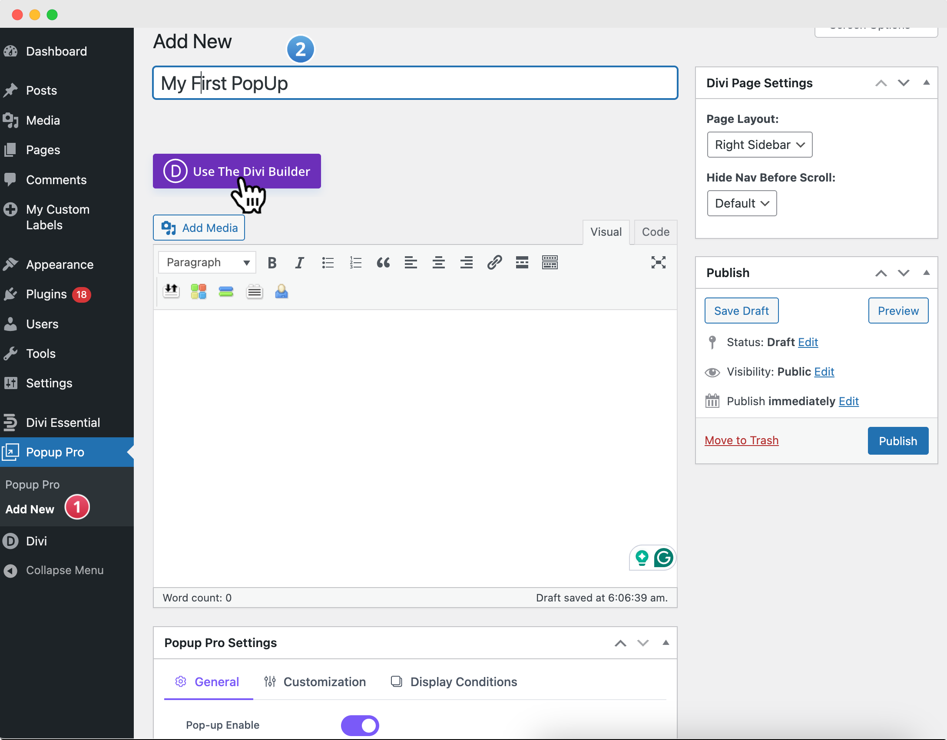
Task: Toggle bold formatting in editor toolbar
Action: point(272,262)
